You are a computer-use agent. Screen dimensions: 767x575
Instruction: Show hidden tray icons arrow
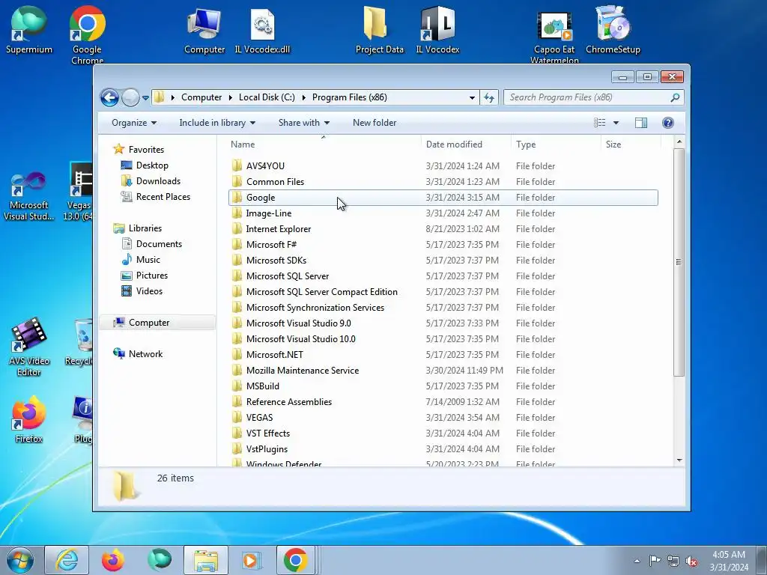tap(637, 561)
